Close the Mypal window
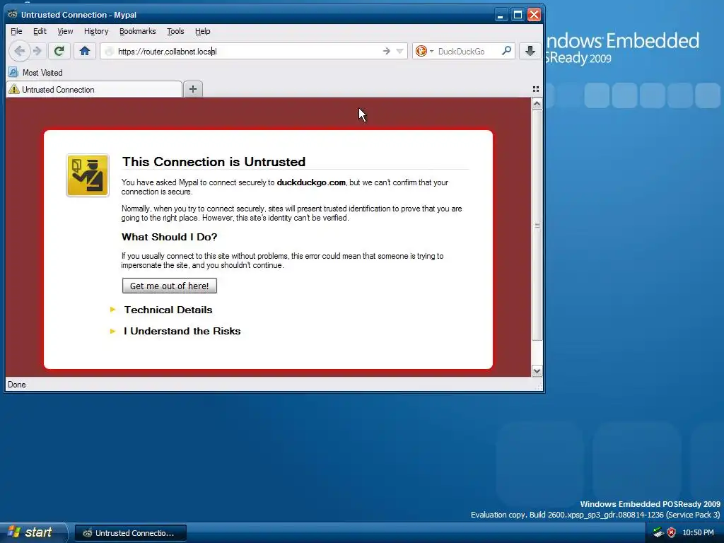 coord(535,15)
